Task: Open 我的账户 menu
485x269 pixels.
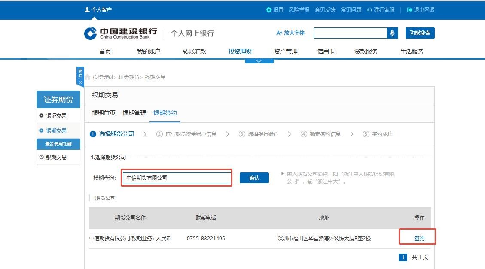Action: click(149, 51)
